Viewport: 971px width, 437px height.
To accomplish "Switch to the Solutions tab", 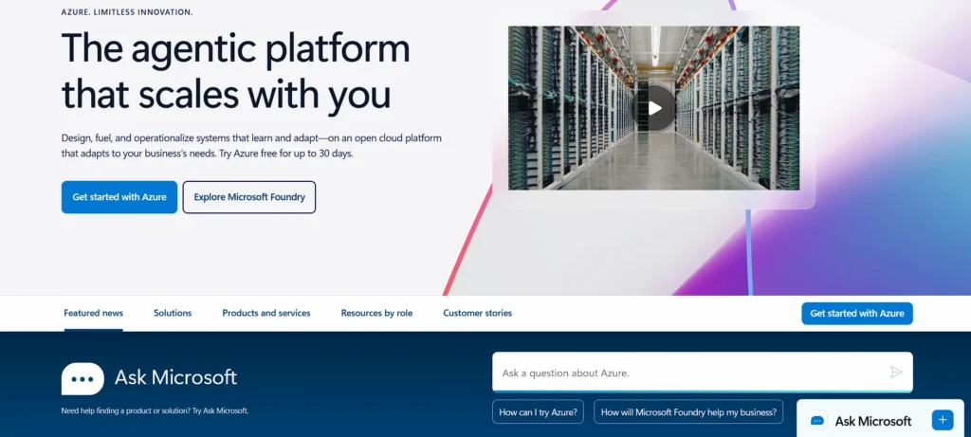I will (x=173, y=313).
